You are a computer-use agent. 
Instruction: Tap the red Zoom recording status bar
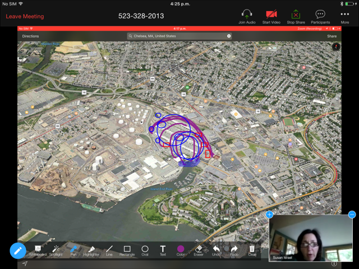[x=179, y=29]
